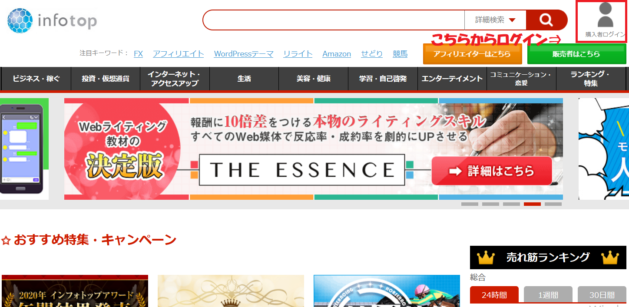Screen dimensions: 629x307
Task: Click the magnifying glass search button
Action: 546,20
